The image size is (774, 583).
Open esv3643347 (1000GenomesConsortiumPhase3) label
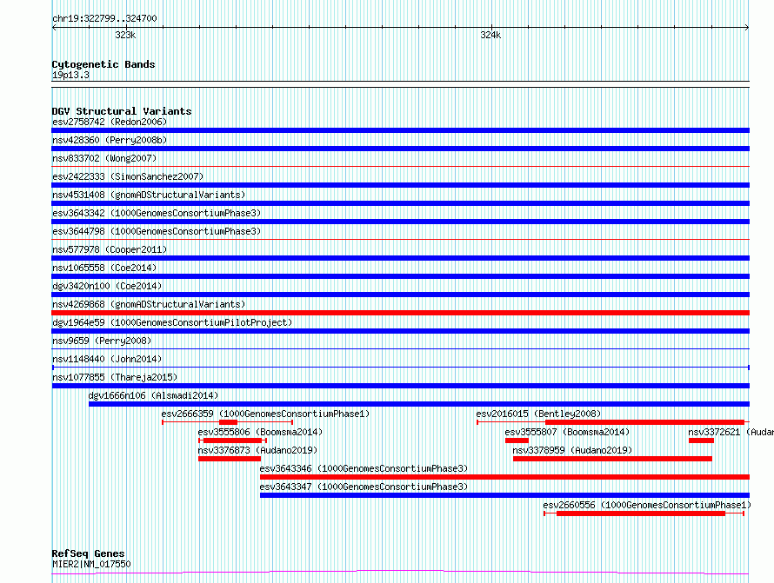pyautogui.click(x=364, y=487)
